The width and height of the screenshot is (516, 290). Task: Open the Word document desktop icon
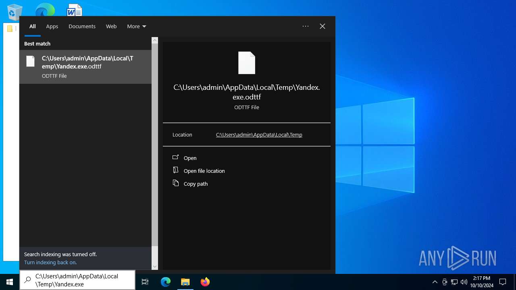tap(75, 10)
